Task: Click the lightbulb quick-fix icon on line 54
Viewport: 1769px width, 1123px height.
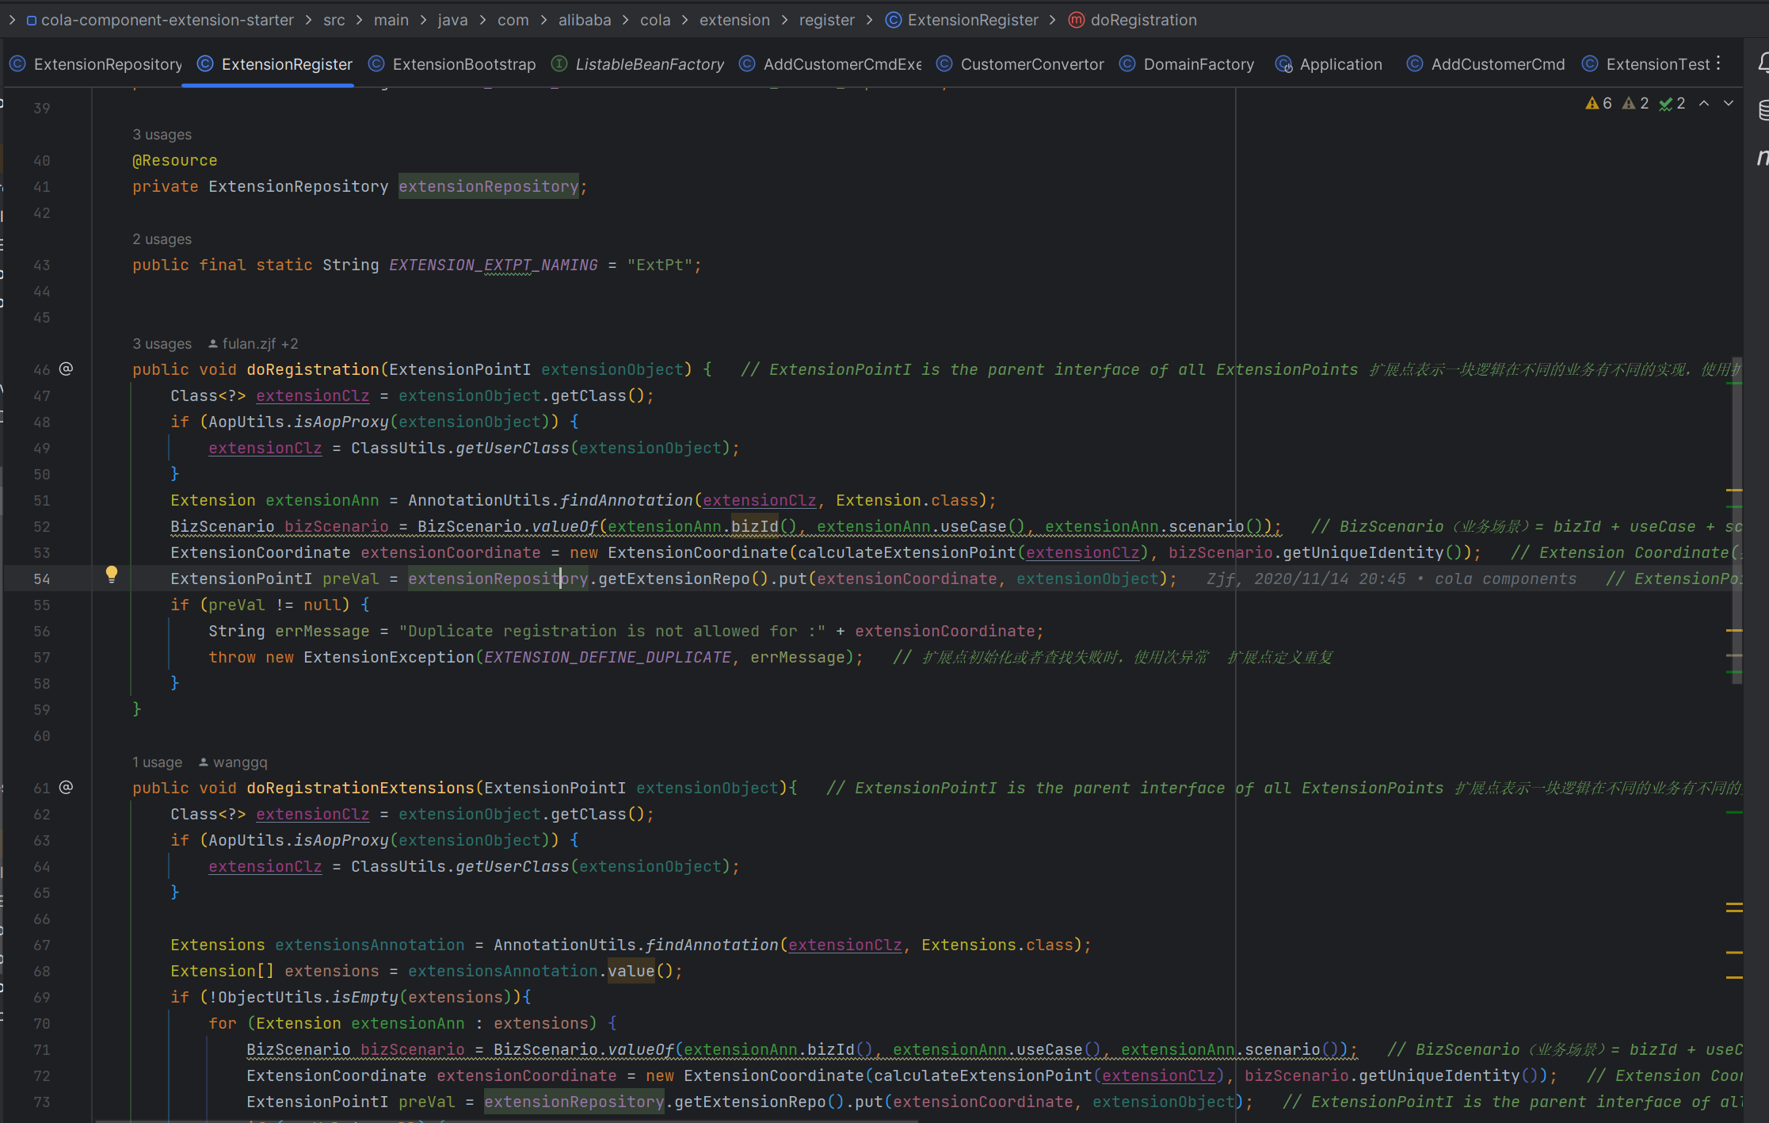Action: pos(112,575)
